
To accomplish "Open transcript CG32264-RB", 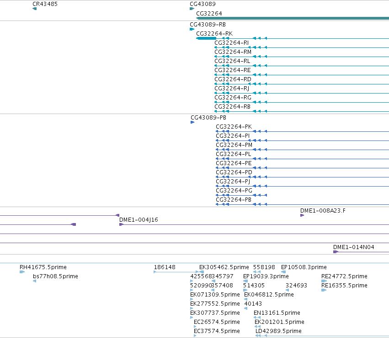I will point(233,107).
